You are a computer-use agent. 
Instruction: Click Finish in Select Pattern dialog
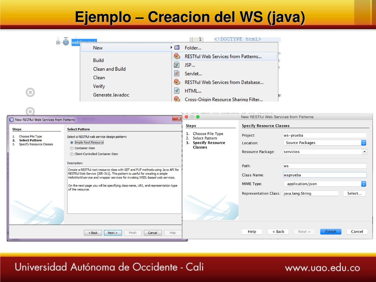[x=133, y=232]
